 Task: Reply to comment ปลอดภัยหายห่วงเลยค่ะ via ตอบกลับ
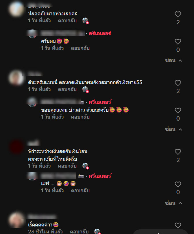click(x=67, y=21)
